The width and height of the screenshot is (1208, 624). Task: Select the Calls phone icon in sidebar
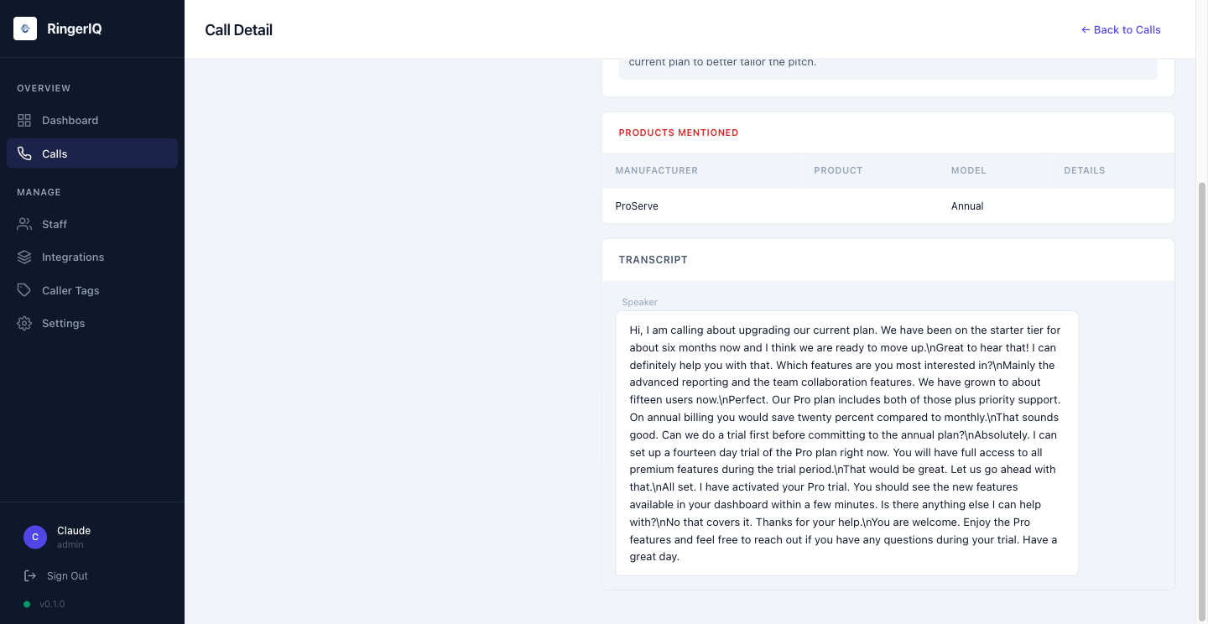tap(23, 153)
